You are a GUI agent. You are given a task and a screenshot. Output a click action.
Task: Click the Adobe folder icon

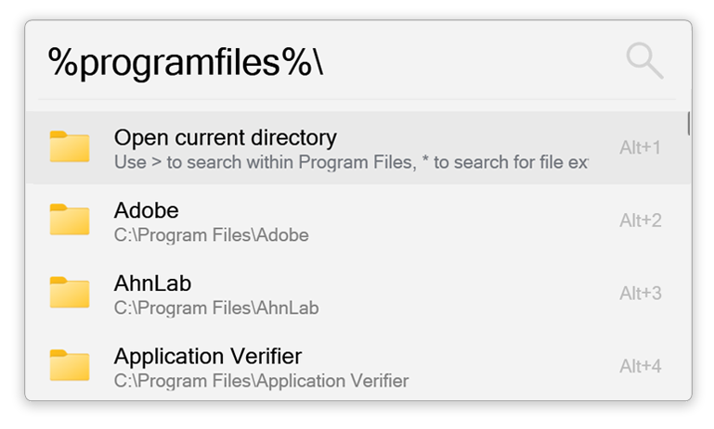(x=70, y=220)
